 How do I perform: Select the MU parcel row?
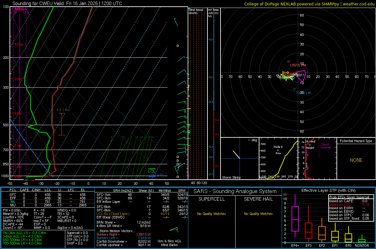pos(47,205)
